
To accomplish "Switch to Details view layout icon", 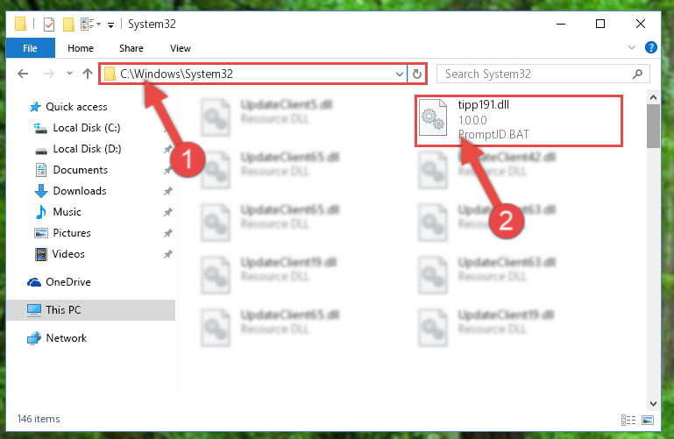I will (x=628, y=420).
